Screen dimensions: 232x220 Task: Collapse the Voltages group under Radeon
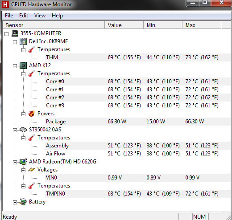[x=23, y=170]
